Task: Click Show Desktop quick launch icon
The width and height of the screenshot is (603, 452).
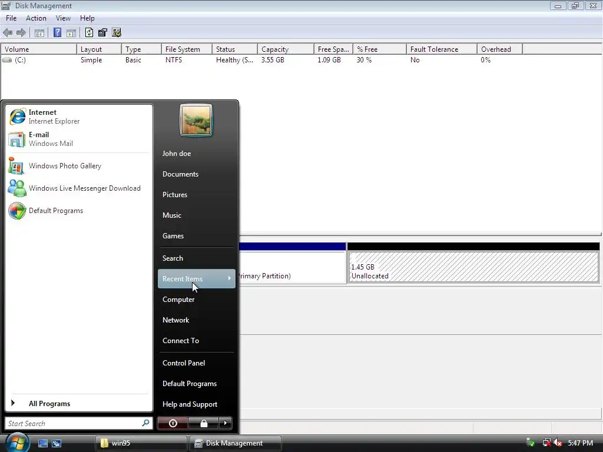Action: click(42, 443)
